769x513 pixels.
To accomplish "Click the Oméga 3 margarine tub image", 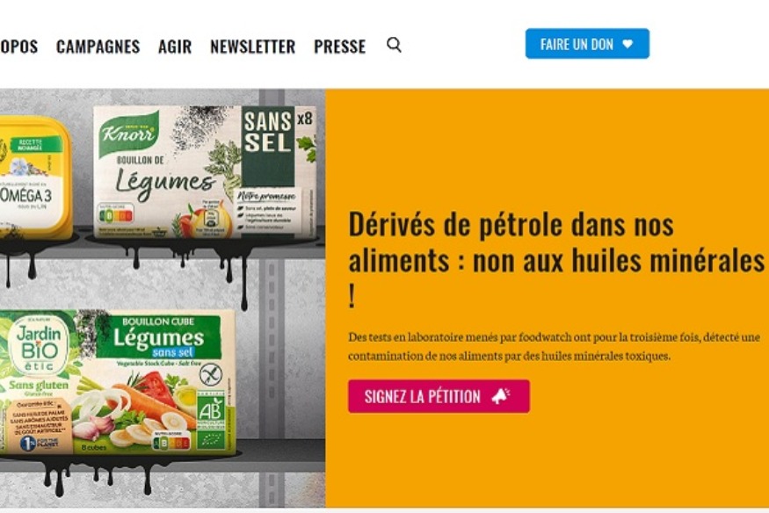I will click(35, 177).
